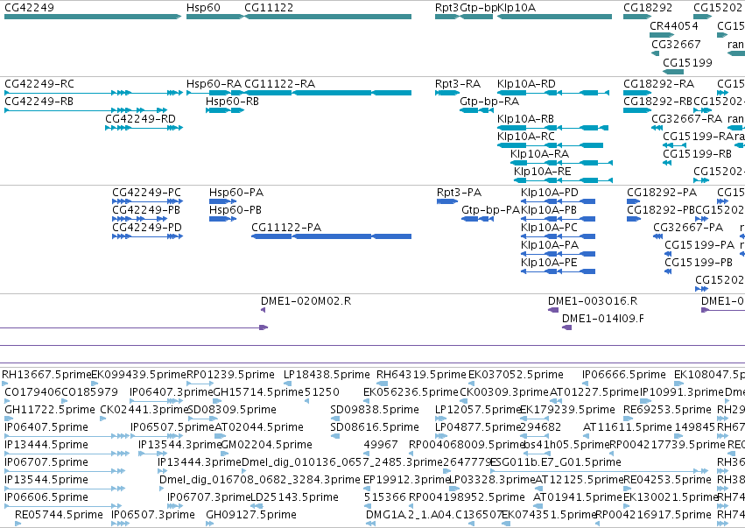Click protein Klp10A-PD
The width and height of the screenshot is (745, 528).
tap(558, 201)
